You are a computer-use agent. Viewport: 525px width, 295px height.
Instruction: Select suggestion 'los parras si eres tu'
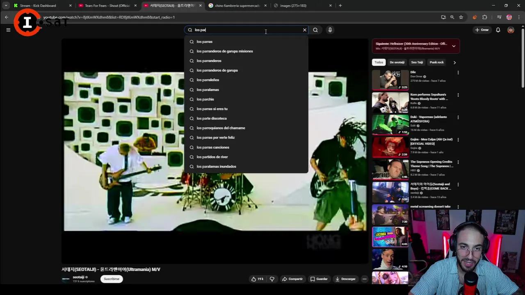point(246,109)
